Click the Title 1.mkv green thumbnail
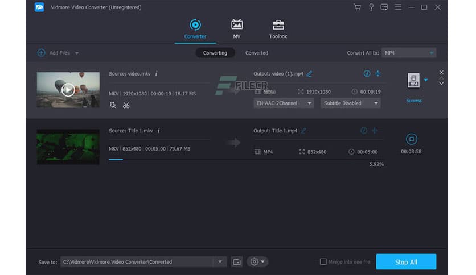This screenshot has width=476, height=275. [68, 147]
